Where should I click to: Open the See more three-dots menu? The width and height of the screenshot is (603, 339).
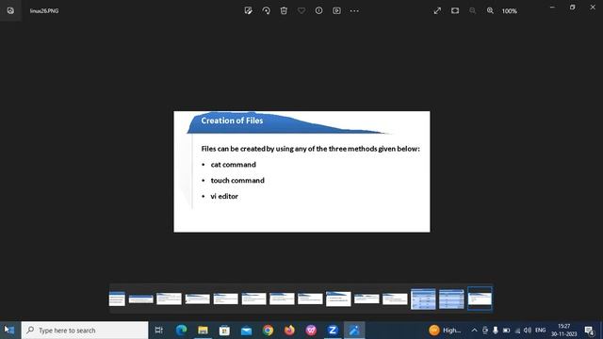point(354,10)
